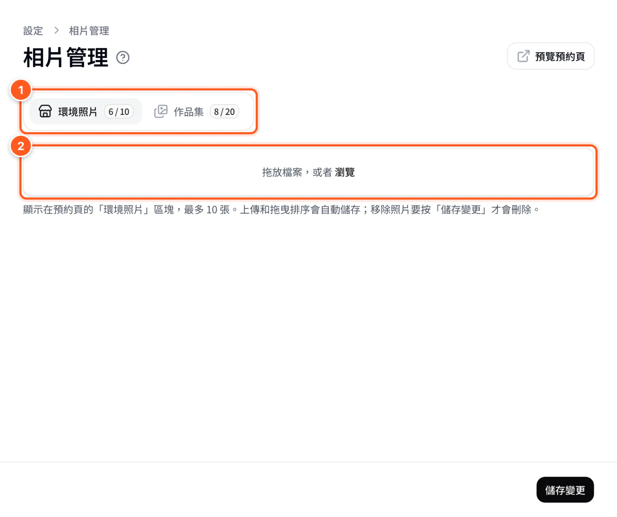Open the 預覽預約頁 preview button
617x517 pixels.
tap(551, 56)
